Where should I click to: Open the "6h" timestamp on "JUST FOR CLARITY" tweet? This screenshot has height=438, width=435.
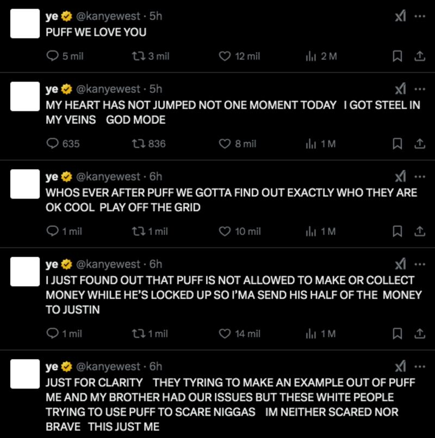156,367
